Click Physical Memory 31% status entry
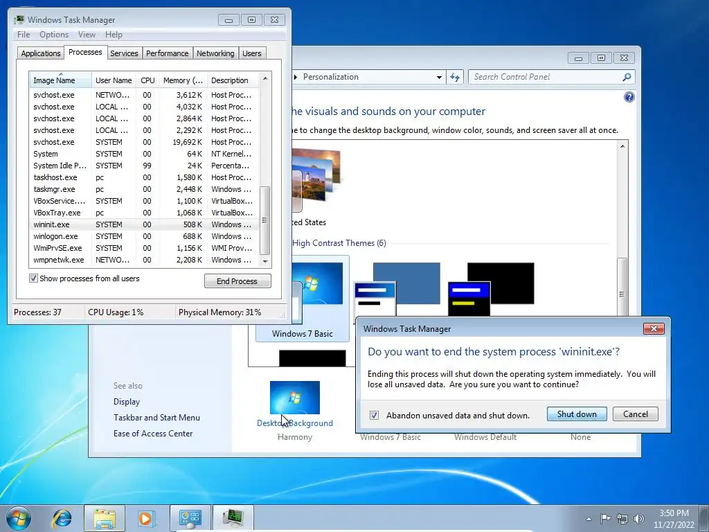Image resolution: width=709 pixels, height=532 pixels. (219, 312)
